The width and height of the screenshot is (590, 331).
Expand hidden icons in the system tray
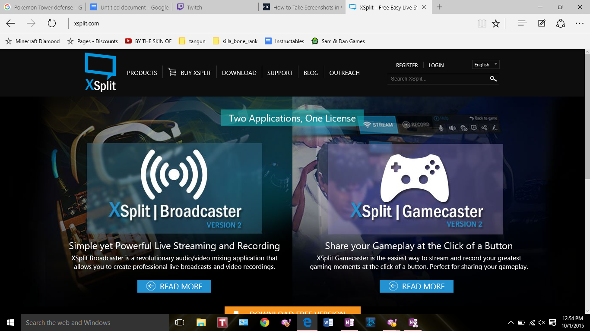[x=511, y=322]
